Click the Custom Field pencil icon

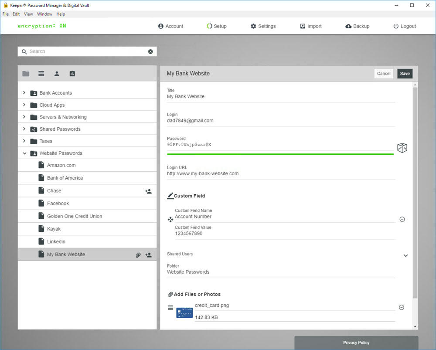pos(170,196)
